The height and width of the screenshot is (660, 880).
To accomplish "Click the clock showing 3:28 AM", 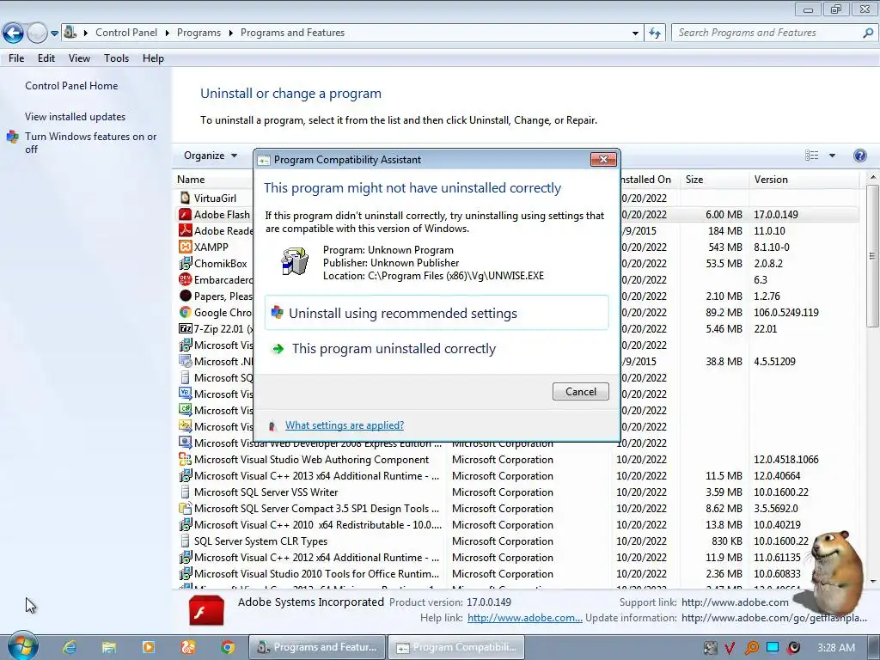I will pyautogui.click(x=836, y=648).
